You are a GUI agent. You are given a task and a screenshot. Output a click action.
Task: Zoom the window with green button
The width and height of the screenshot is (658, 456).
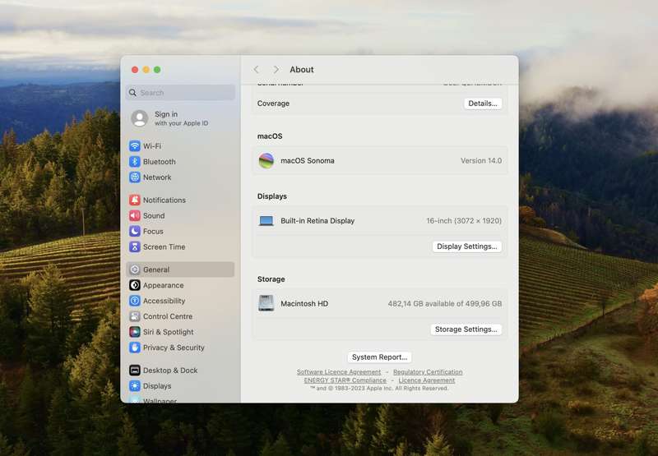[157, 70]
